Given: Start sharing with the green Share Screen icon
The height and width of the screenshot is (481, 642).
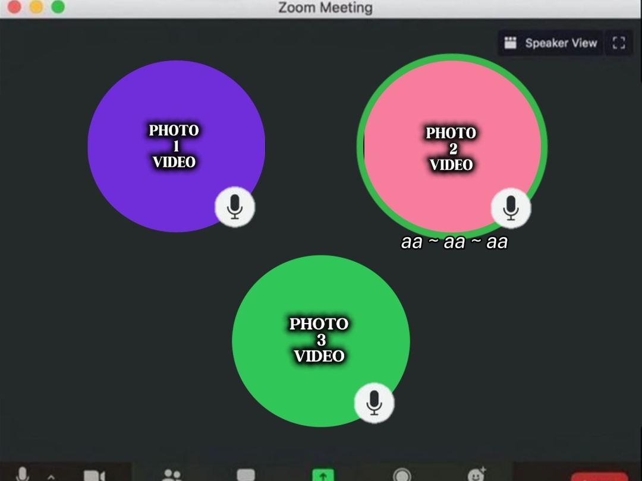Looking at the screenshot, I should tap(323, 474).
